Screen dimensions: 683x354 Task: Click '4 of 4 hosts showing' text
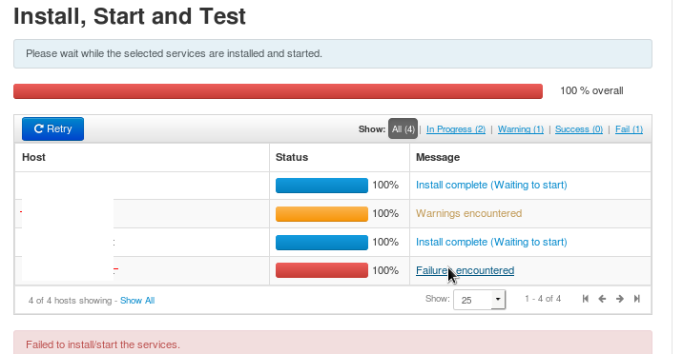coord(71,301)
